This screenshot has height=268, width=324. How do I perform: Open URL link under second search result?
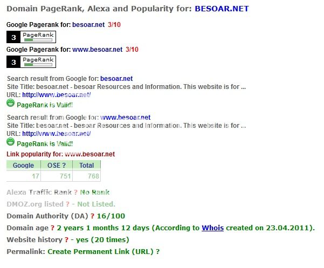pos(57,134)
